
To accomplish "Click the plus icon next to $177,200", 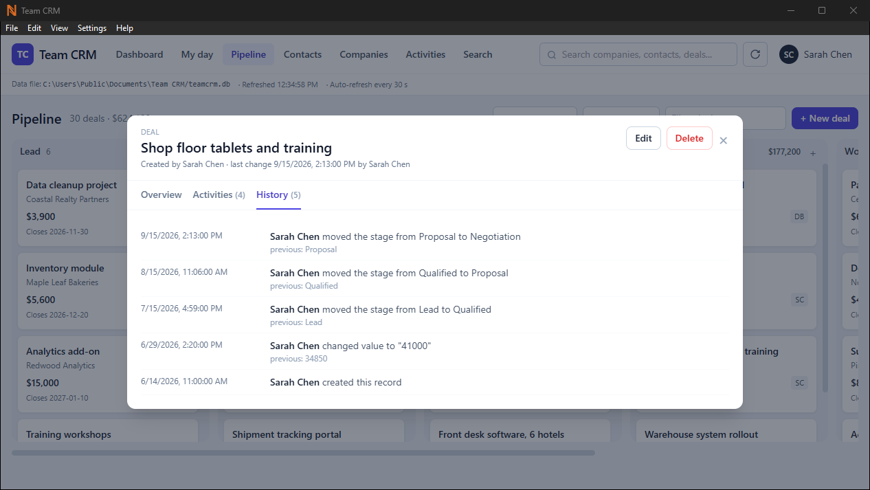I will [813, 153].
